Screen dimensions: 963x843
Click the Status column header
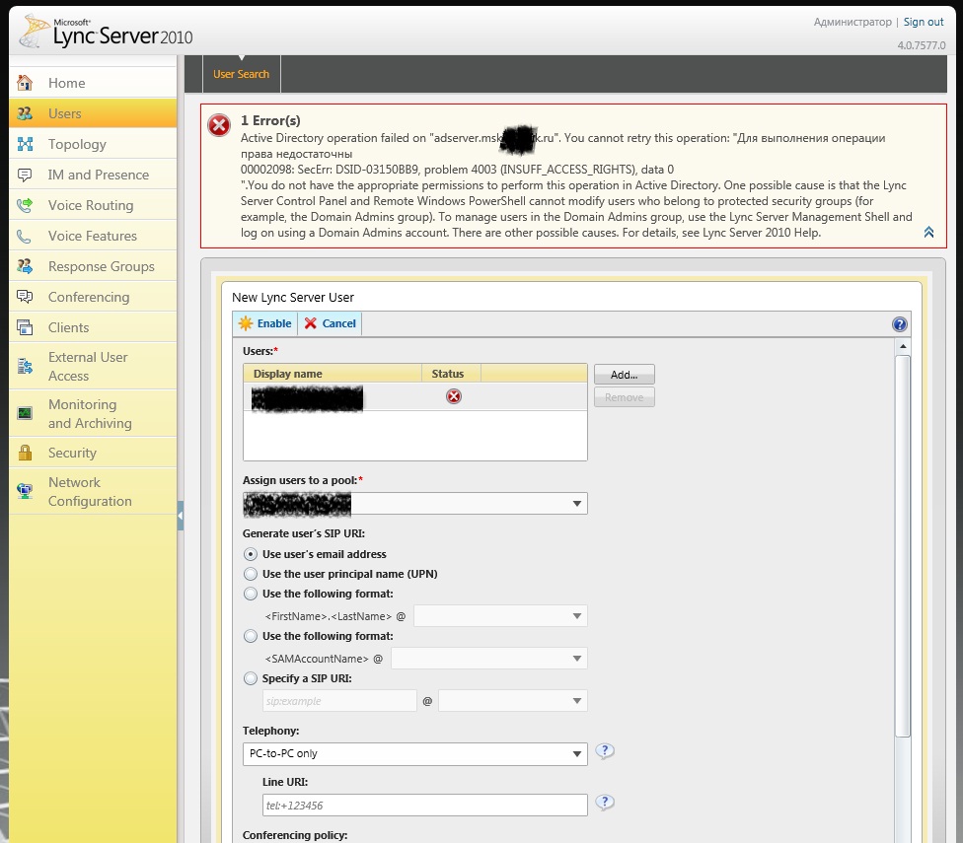[x=451, y=374]
